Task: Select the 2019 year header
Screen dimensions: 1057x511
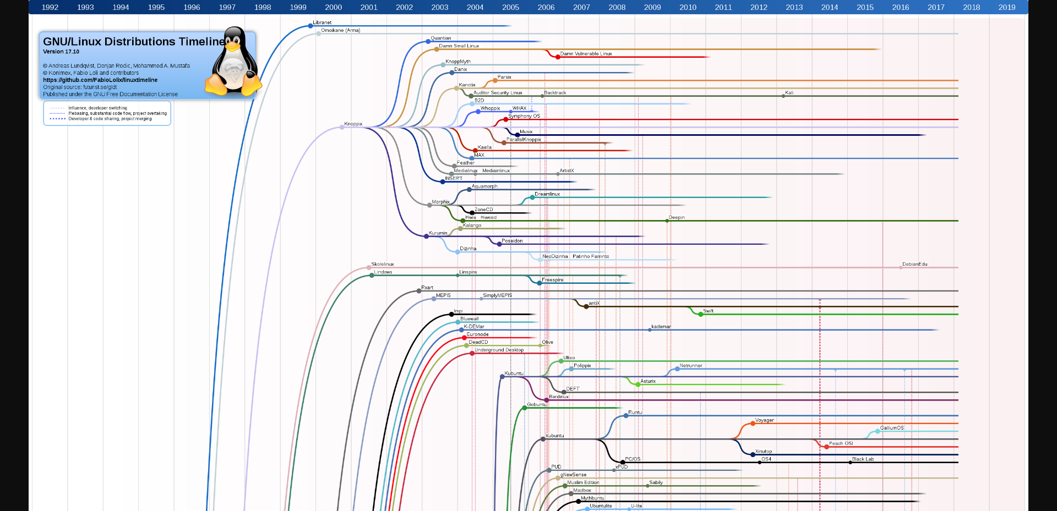Action: pos(1007,7)
